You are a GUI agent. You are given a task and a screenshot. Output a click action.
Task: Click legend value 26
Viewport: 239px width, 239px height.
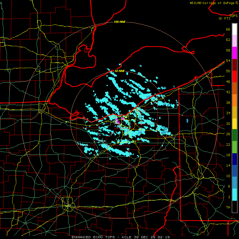[x=228, y=134]
